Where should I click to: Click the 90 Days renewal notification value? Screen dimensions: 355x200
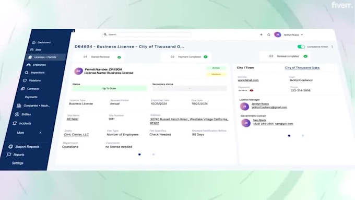(198, 135)
